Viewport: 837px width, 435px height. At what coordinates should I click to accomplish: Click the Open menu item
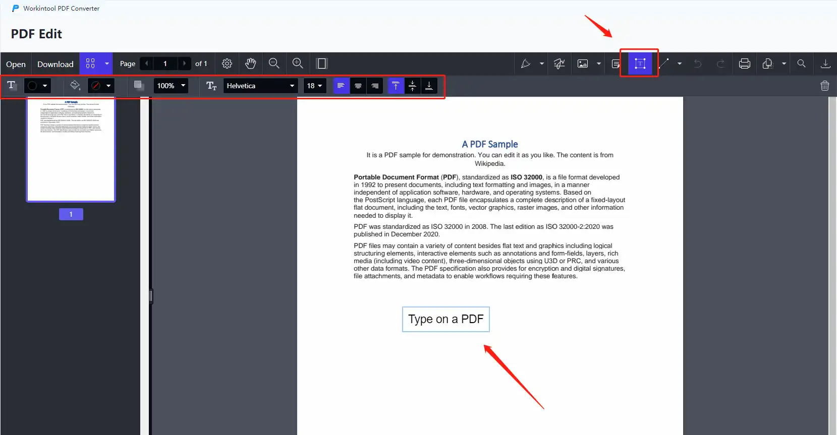tap(16, 64)
